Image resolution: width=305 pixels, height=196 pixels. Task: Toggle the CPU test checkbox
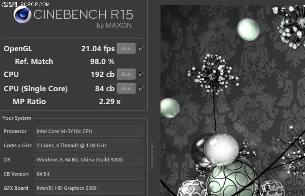point(141,74)
